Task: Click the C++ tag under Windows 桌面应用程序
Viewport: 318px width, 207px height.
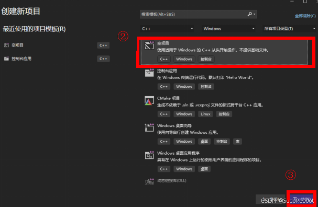Action: click(x=164, y=169)
